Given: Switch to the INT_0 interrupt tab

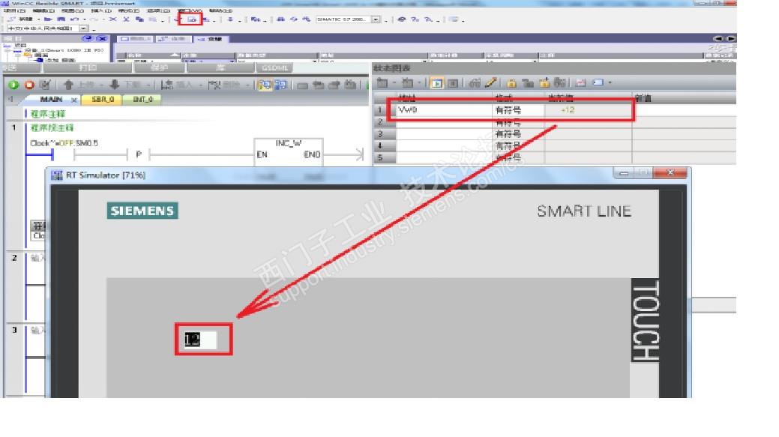Looking at the screenshot, I should [142, 99].
